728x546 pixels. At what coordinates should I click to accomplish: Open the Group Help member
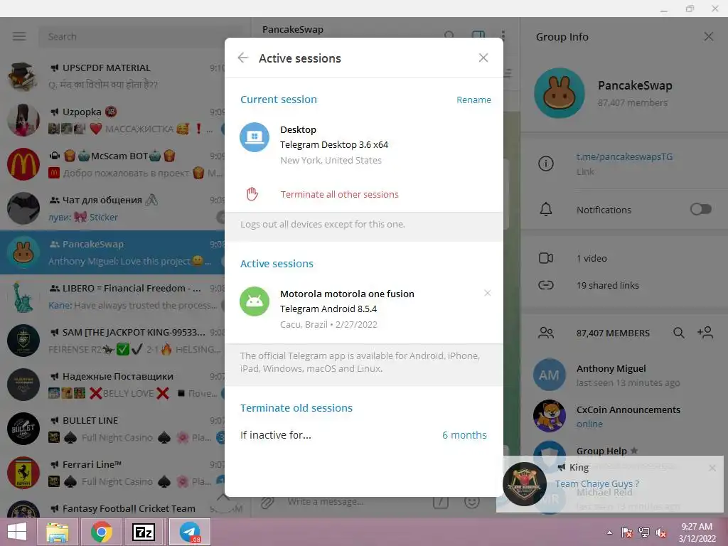pos(624,449)
